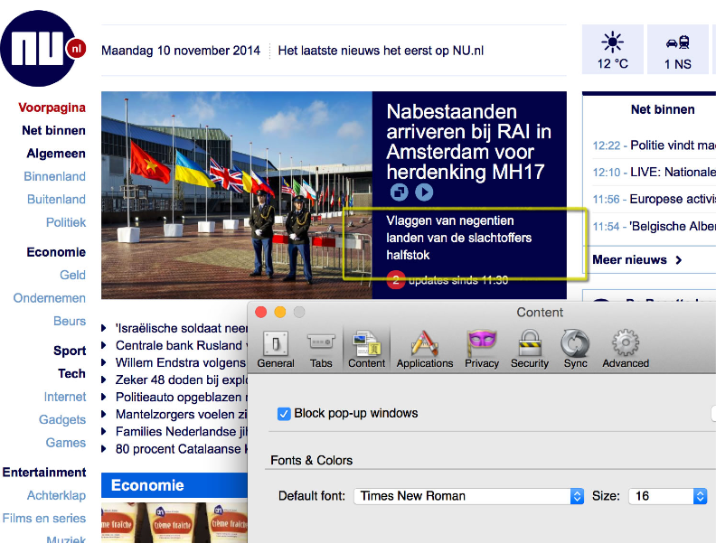Click the flags photo at RAI
Screen dimensions: 716x553
pyautogui.click(x=236, y=194)
